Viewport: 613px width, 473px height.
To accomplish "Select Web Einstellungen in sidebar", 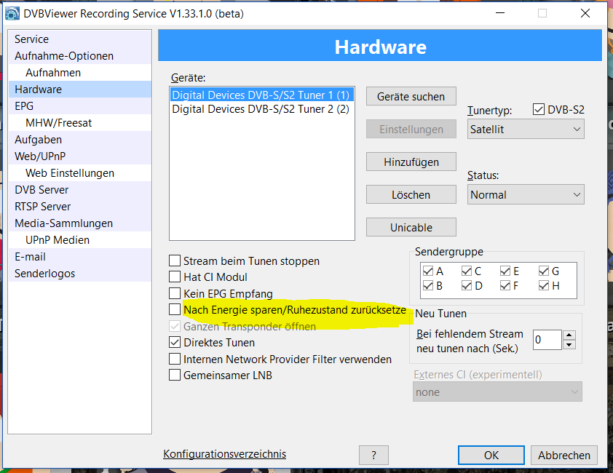I will [x=80, y=173].
